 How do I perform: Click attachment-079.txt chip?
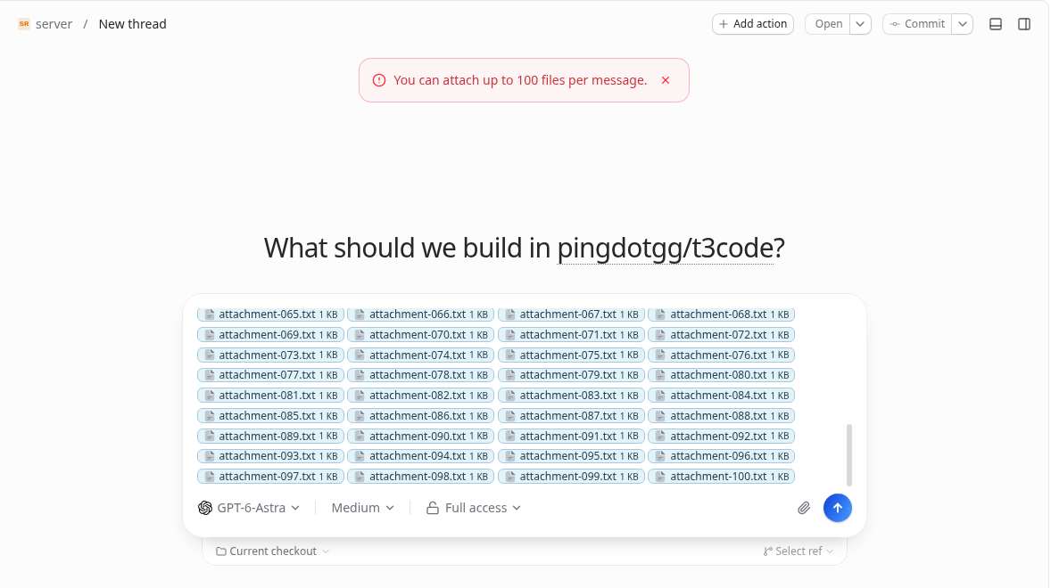pyautogui.click(x=572, y=375)
